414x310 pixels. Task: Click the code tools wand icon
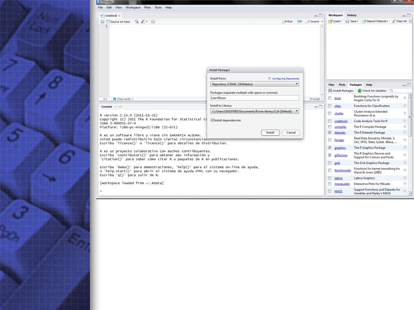coord(143,22)
